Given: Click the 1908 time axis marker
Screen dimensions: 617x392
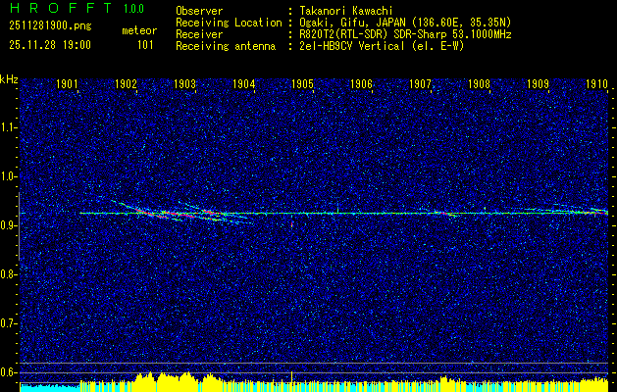Looking at the screenshot, I should click(479, 83).
